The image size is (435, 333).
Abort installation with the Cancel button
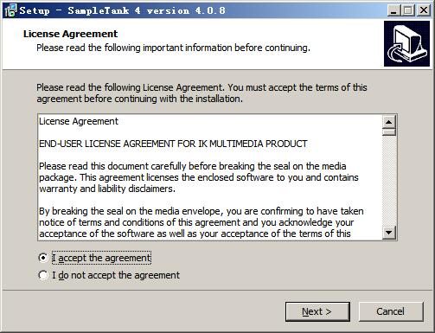point(391,311)
